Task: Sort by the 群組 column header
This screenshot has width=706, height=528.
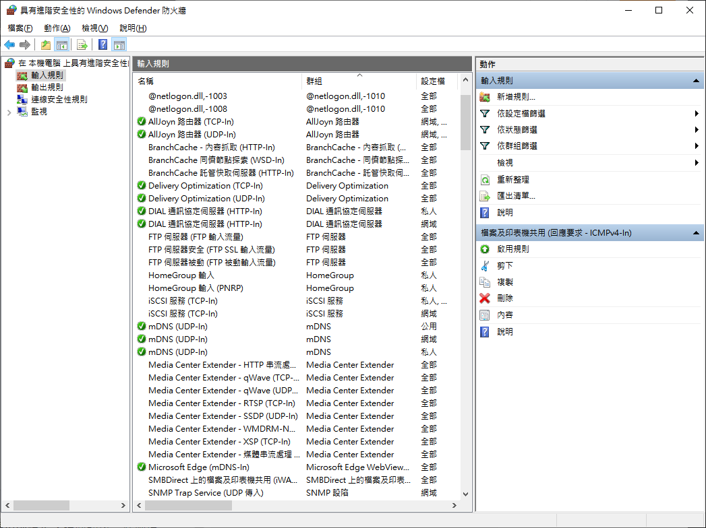Action: [x=359, y=81]
